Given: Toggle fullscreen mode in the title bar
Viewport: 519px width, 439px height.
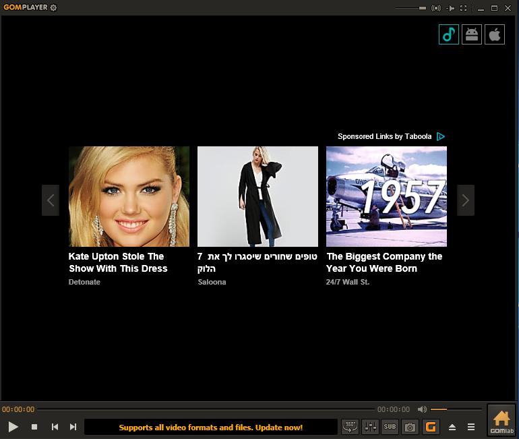Looking at the screenshot, I should click(x=464, y=8).
